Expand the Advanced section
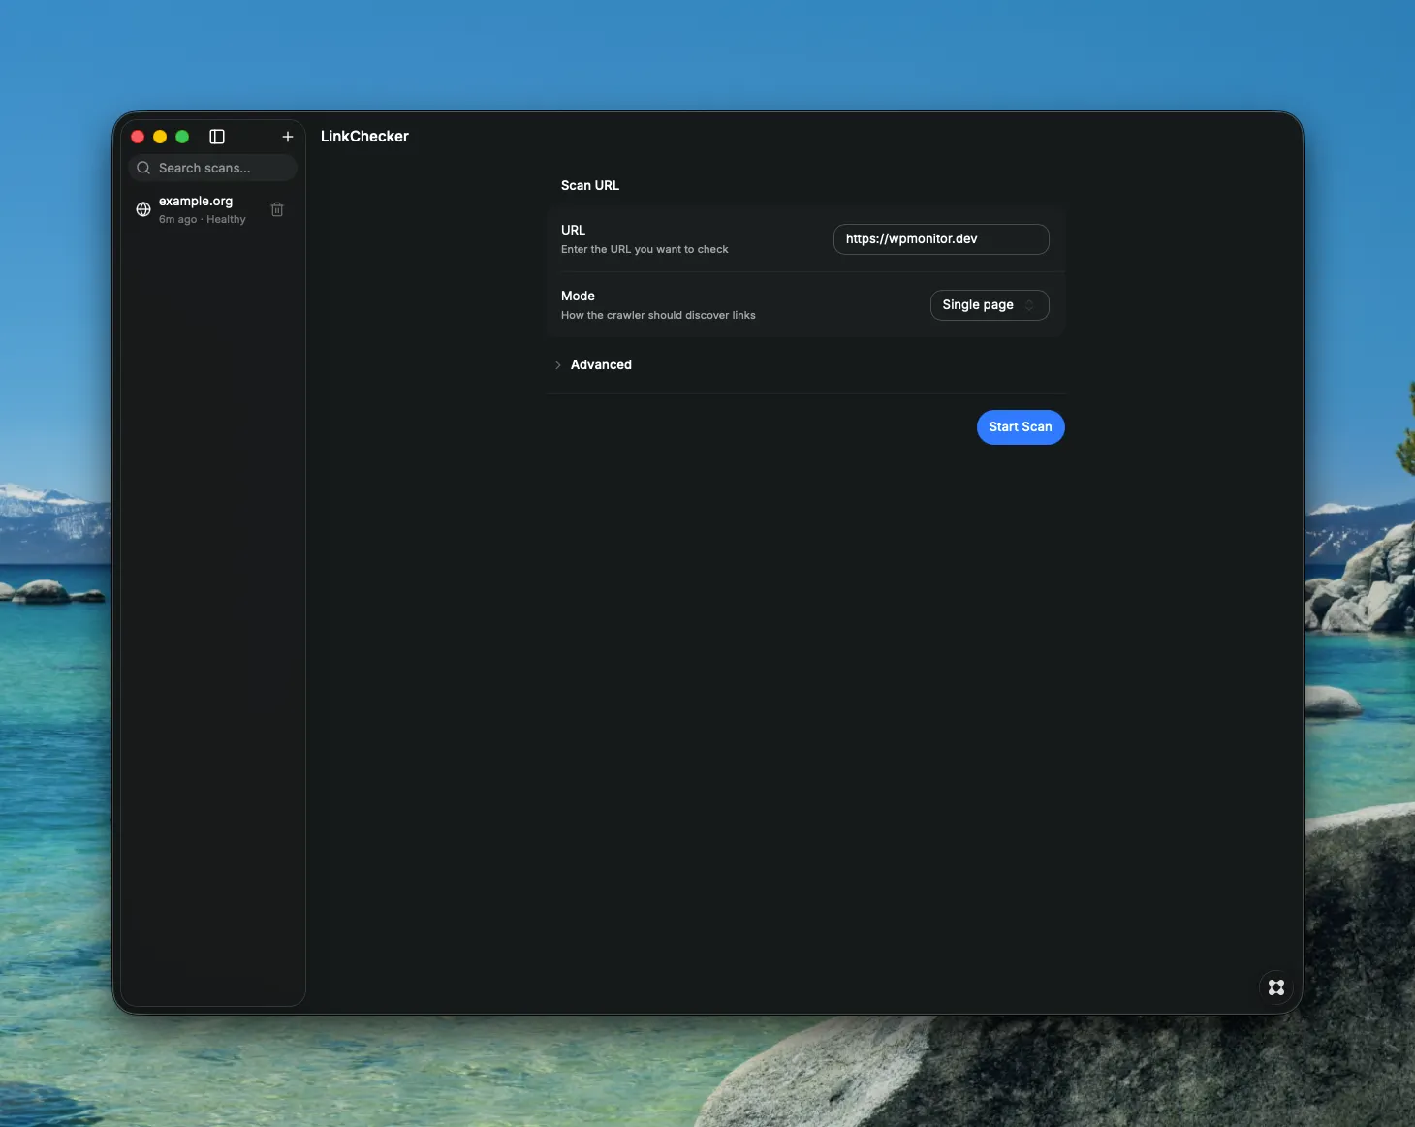Viewport: 1415px width, 1127px height. click(x=593, y=365)
